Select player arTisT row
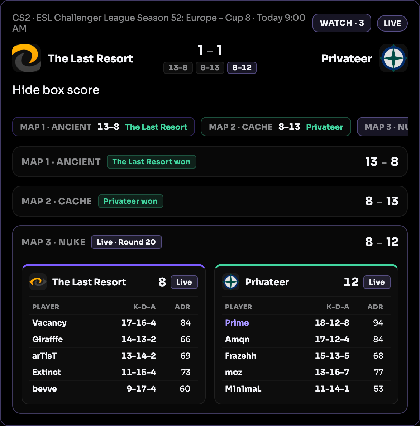Screen dimensions: 420x426 click(114, 356)
